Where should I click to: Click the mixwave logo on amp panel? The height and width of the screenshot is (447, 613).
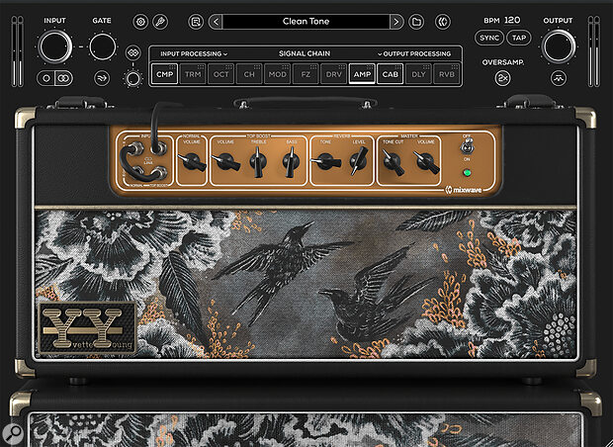464,191
